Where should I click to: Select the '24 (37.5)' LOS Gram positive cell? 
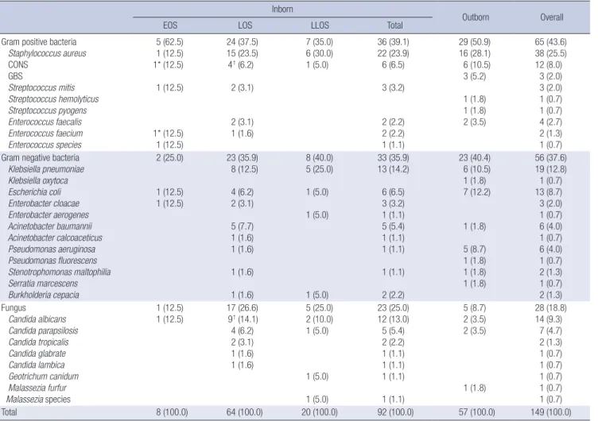tap(243, 42)
